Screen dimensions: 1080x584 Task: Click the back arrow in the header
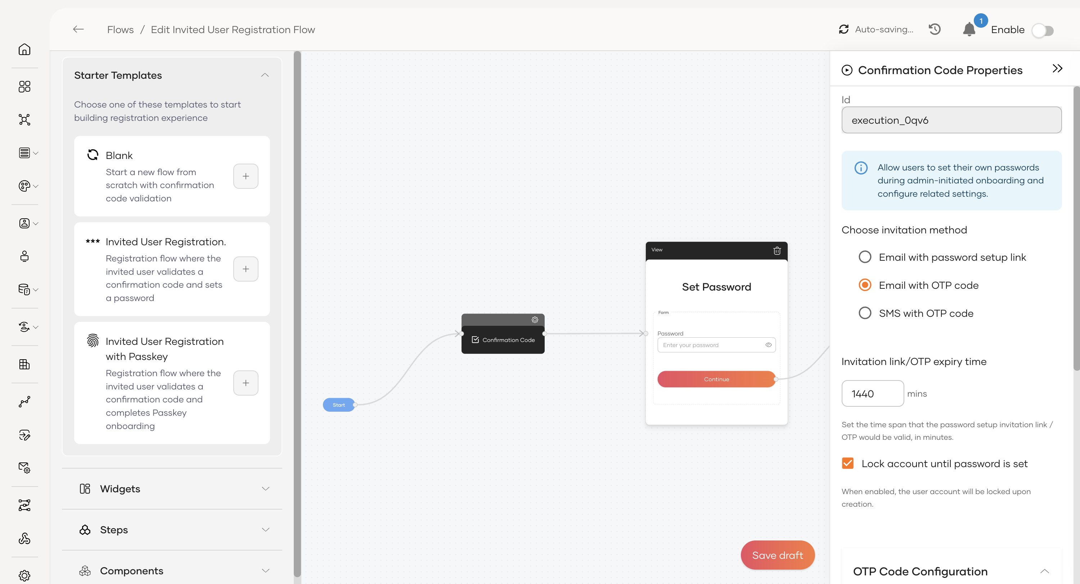78,29
